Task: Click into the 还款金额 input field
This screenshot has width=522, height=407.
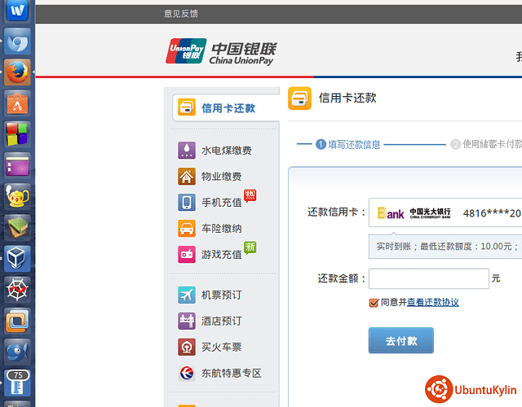Action: 429,278
